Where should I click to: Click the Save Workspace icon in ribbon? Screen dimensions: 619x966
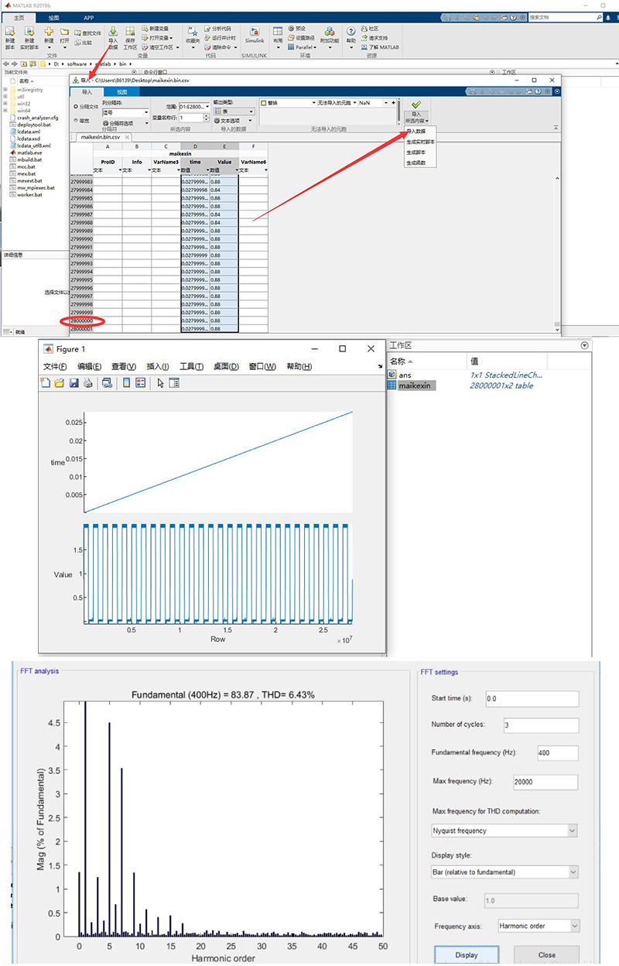click(x=129, y=33)
